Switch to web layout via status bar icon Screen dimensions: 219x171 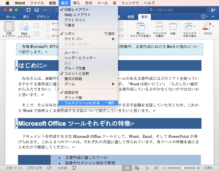[x=137, y=168]
